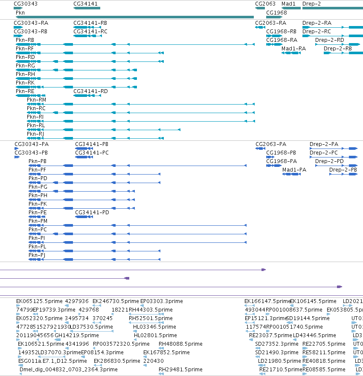Select transcript Drep-2-RA
This screenshot has height=376, width=363.
click(x=333, y=27)
